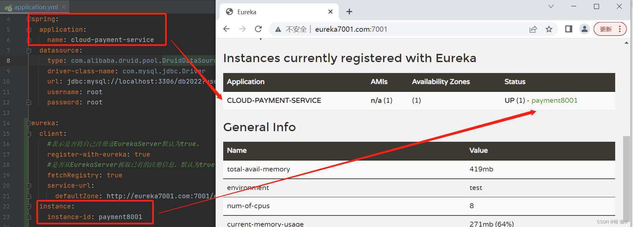Click the General Info heading
This screenshot has width=633, height=227.
coord(260,127)
